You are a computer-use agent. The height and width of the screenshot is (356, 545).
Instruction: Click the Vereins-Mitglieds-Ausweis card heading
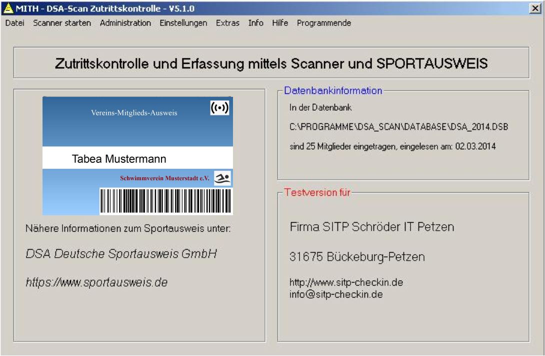point(134,113)
